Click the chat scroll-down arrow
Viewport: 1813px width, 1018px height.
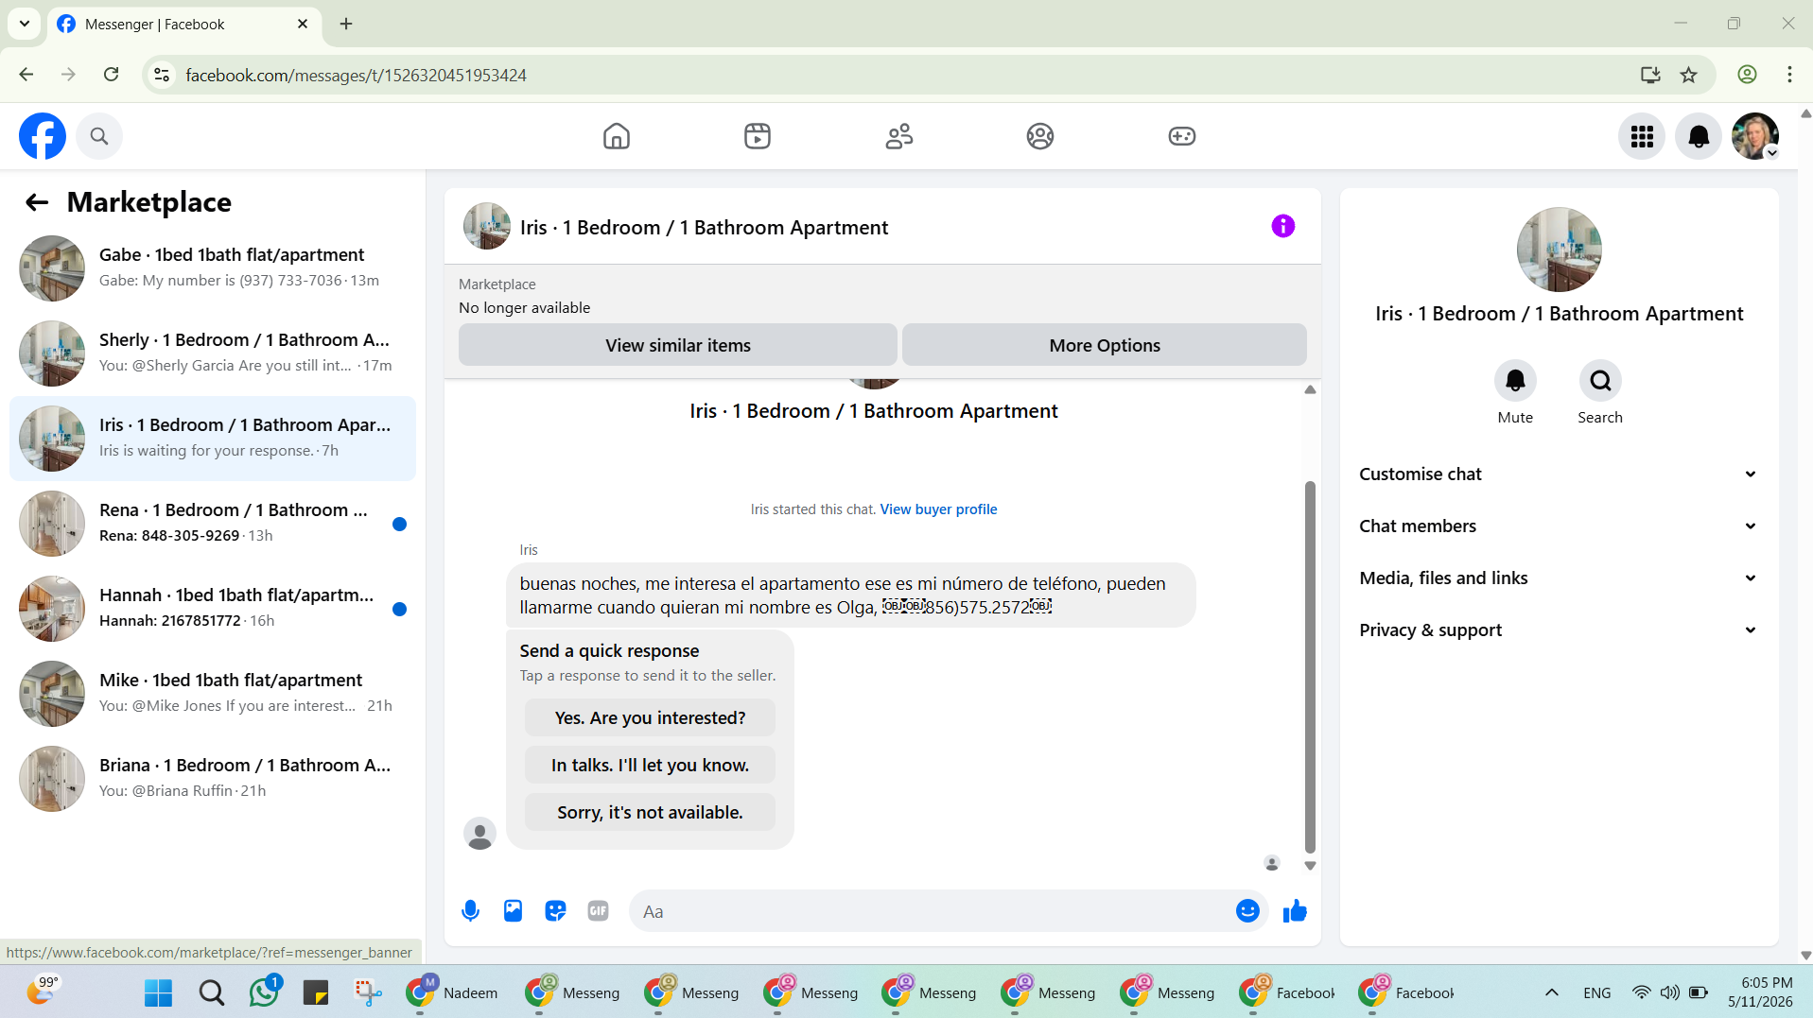pos(1310,866)
